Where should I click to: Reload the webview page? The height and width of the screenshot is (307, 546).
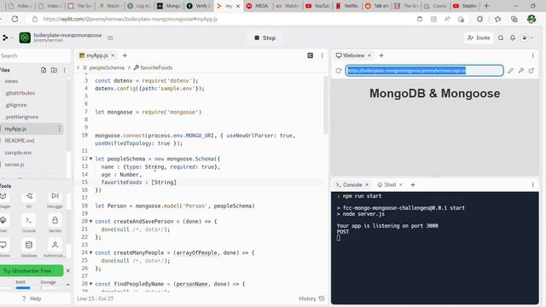click(x=339, y=71)
